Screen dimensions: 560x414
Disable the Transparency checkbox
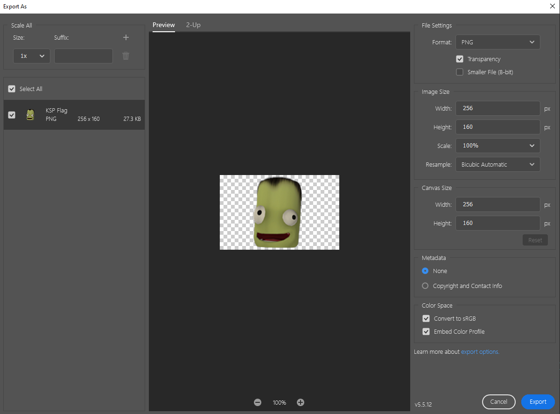460,59
